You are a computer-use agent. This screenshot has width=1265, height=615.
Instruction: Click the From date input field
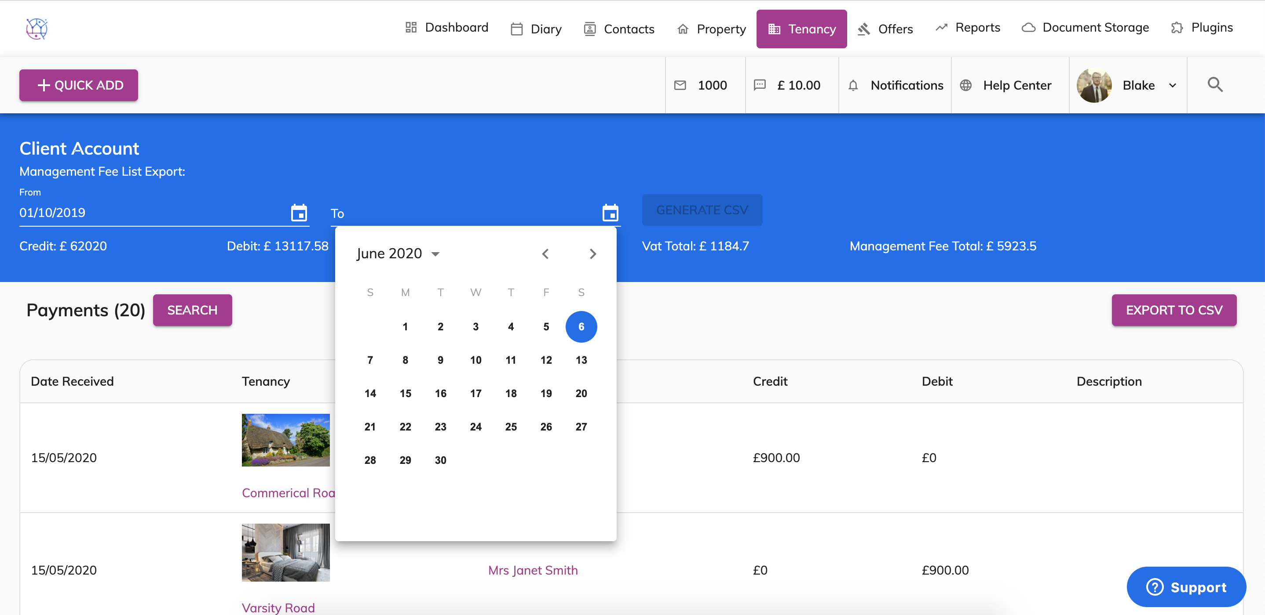147,213
